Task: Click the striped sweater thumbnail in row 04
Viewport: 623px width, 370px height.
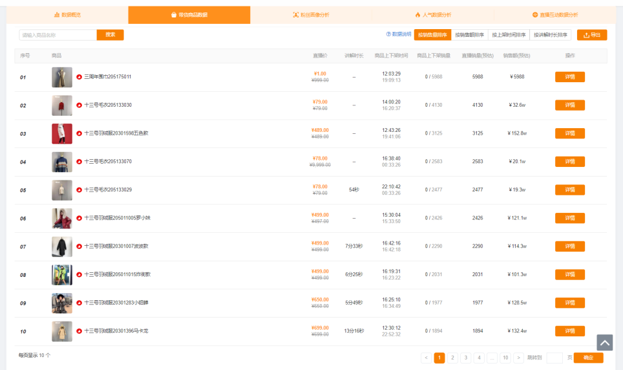Action: click(62, 162)
